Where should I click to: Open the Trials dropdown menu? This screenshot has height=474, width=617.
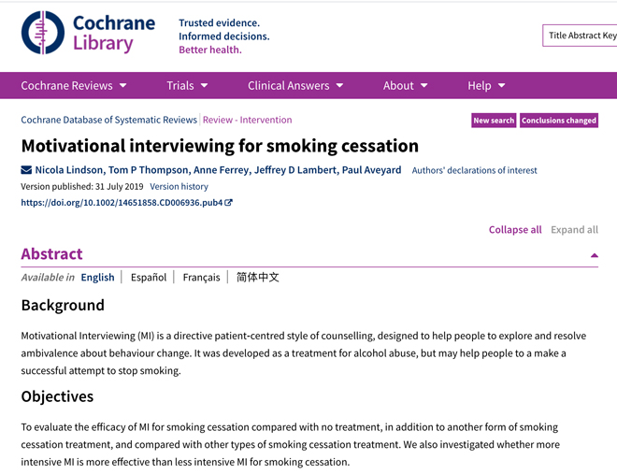(x=187, y=85)
